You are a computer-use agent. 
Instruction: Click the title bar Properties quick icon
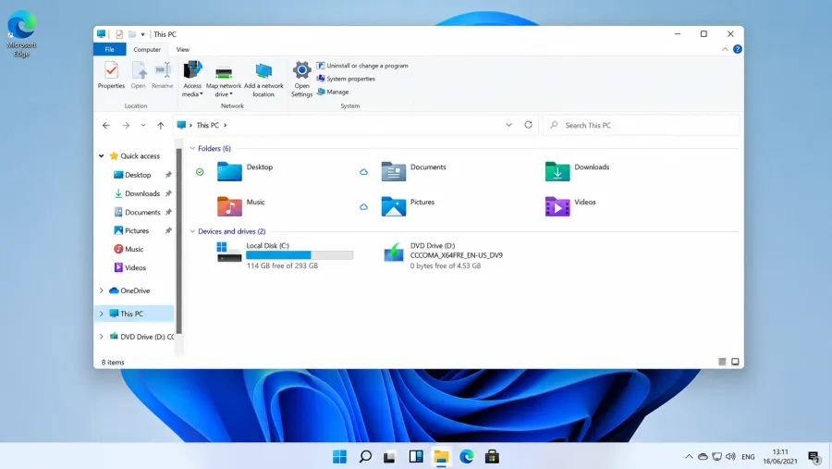(119, 34)
